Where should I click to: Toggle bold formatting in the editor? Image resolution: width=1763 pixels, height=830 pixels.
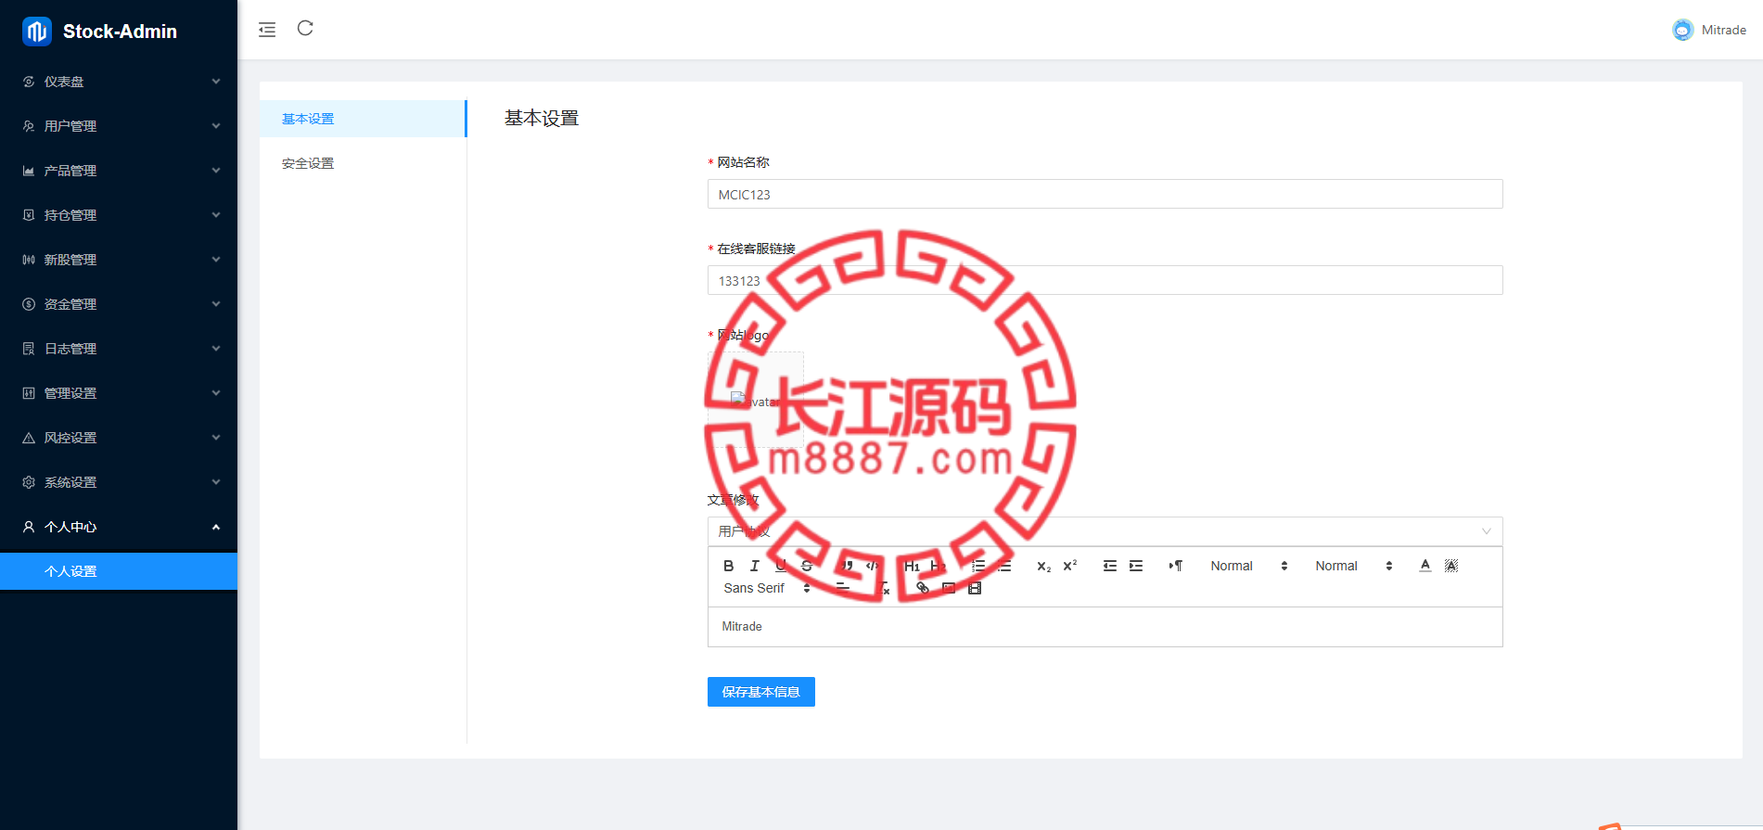729,566
